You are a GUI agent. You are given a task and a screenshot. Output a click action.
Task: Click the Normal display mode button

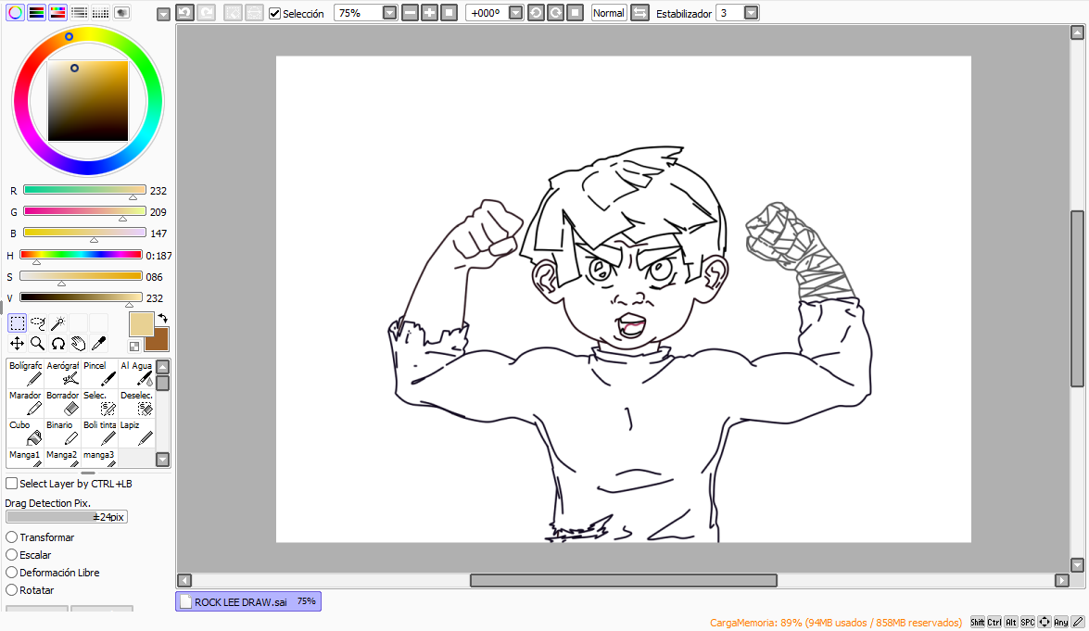(608, 12)
